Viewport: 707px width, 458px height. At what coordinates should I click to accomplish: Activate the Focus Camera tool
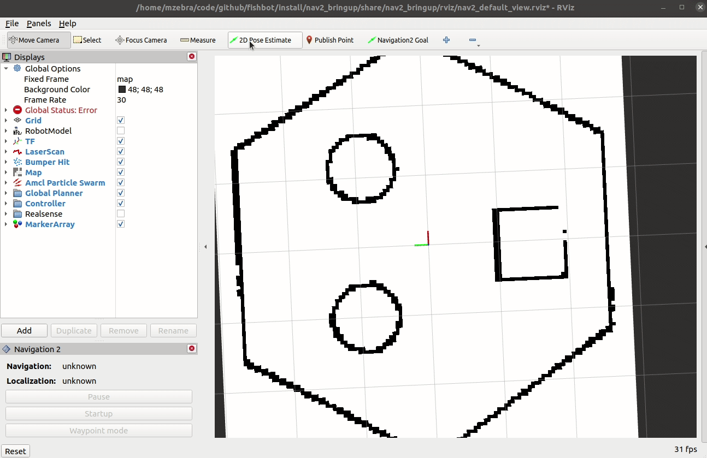coord(141,40)
